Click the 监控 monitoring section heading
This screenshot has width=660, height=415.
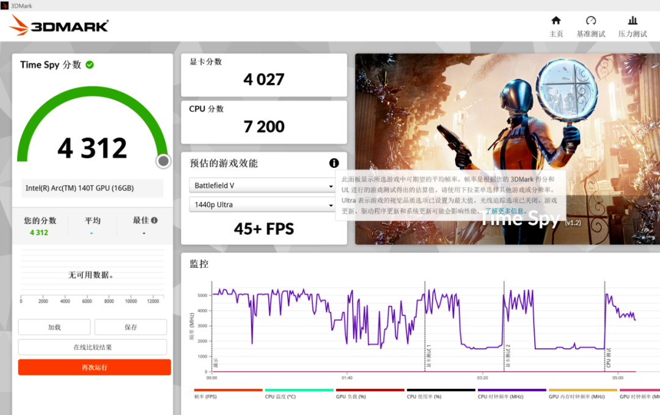[199, 264]
